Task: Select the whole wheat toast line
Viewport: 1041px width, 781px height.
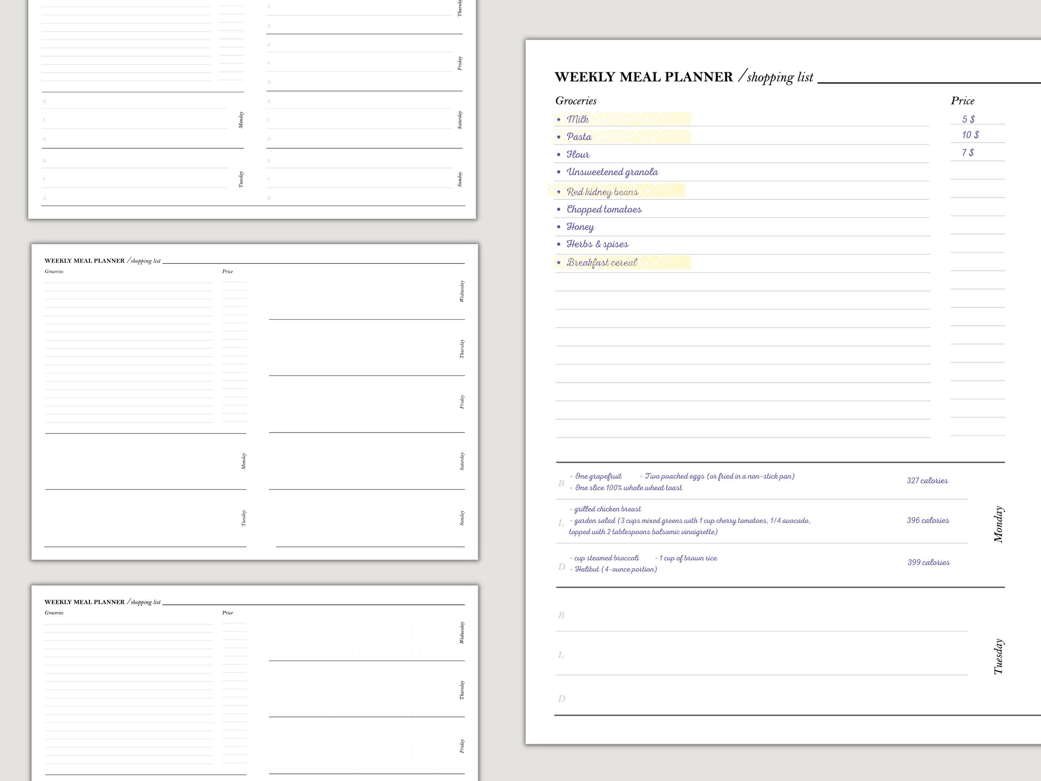Action: (628, 488)
